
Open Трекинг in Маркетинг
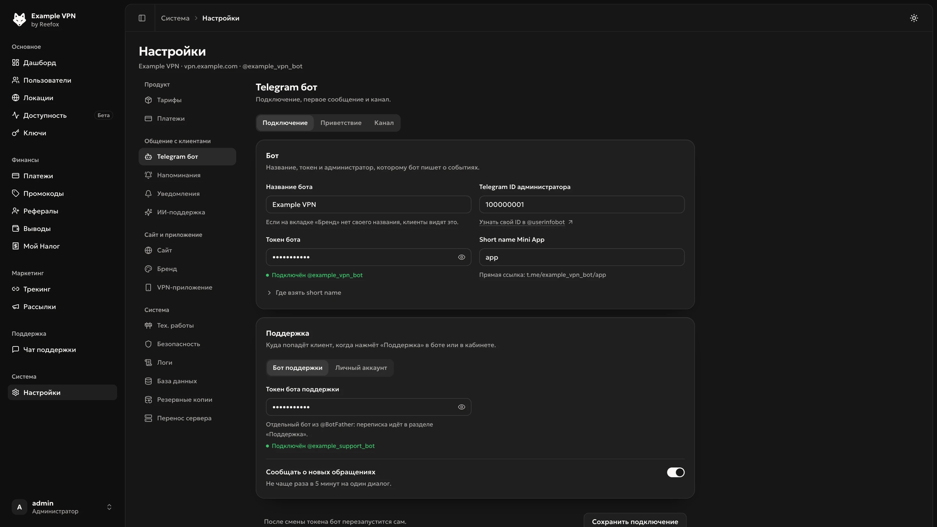click(62, 289)
